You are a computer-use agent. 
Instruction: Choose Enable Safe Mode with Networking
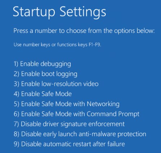pyautogui.click(x=66, y=104)
